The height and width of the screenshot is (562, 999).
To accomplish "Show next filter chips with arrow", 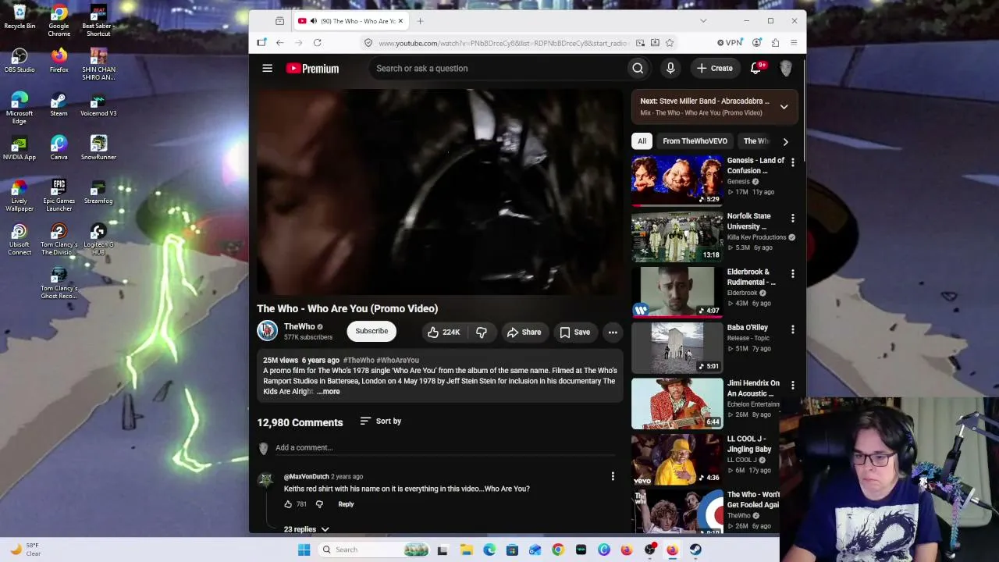I will click(x=785, y=141).
